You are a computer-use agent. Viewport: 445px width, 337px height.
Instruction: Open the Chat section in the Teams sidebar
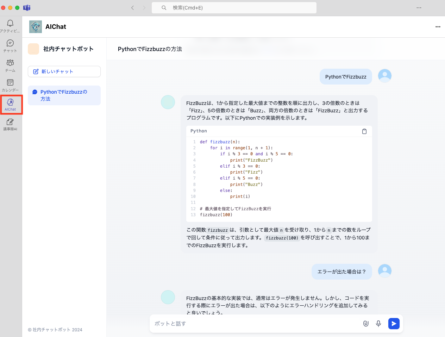(x=10, y=46)
